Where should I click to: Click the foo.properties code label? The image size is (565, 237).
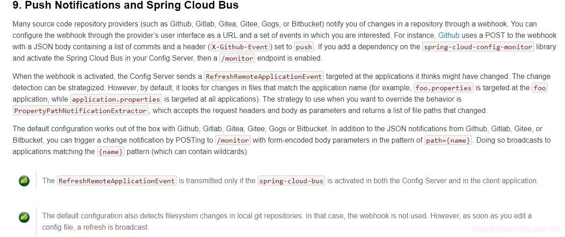443,88
